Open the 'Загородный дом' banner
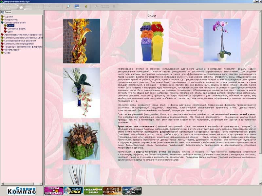 click(132, 191)
